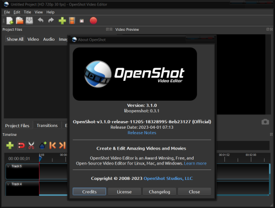Open the Title menu
275x208 pixels.
coord(28,12)
